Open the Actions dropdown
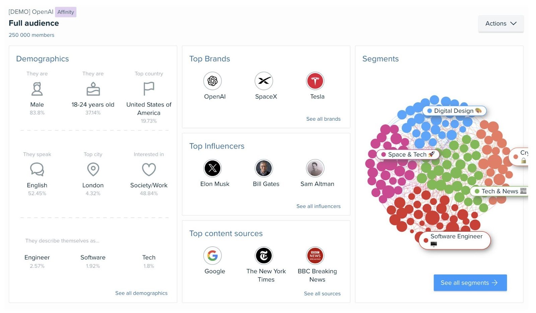This screenshot has height=313, width=536. (x=501, y=23)
